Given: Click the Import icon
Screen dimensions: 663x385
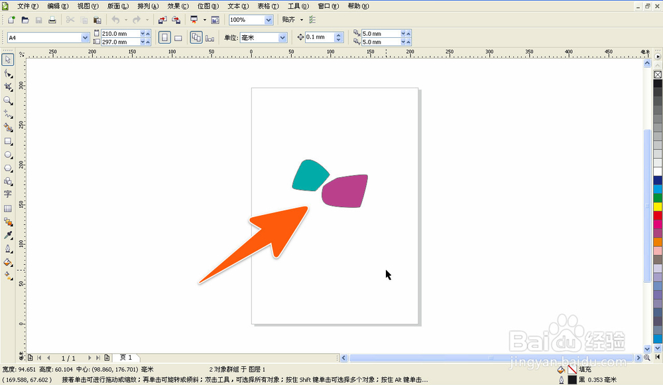Looking at the screenshot, I should click(x=162, y=20).
